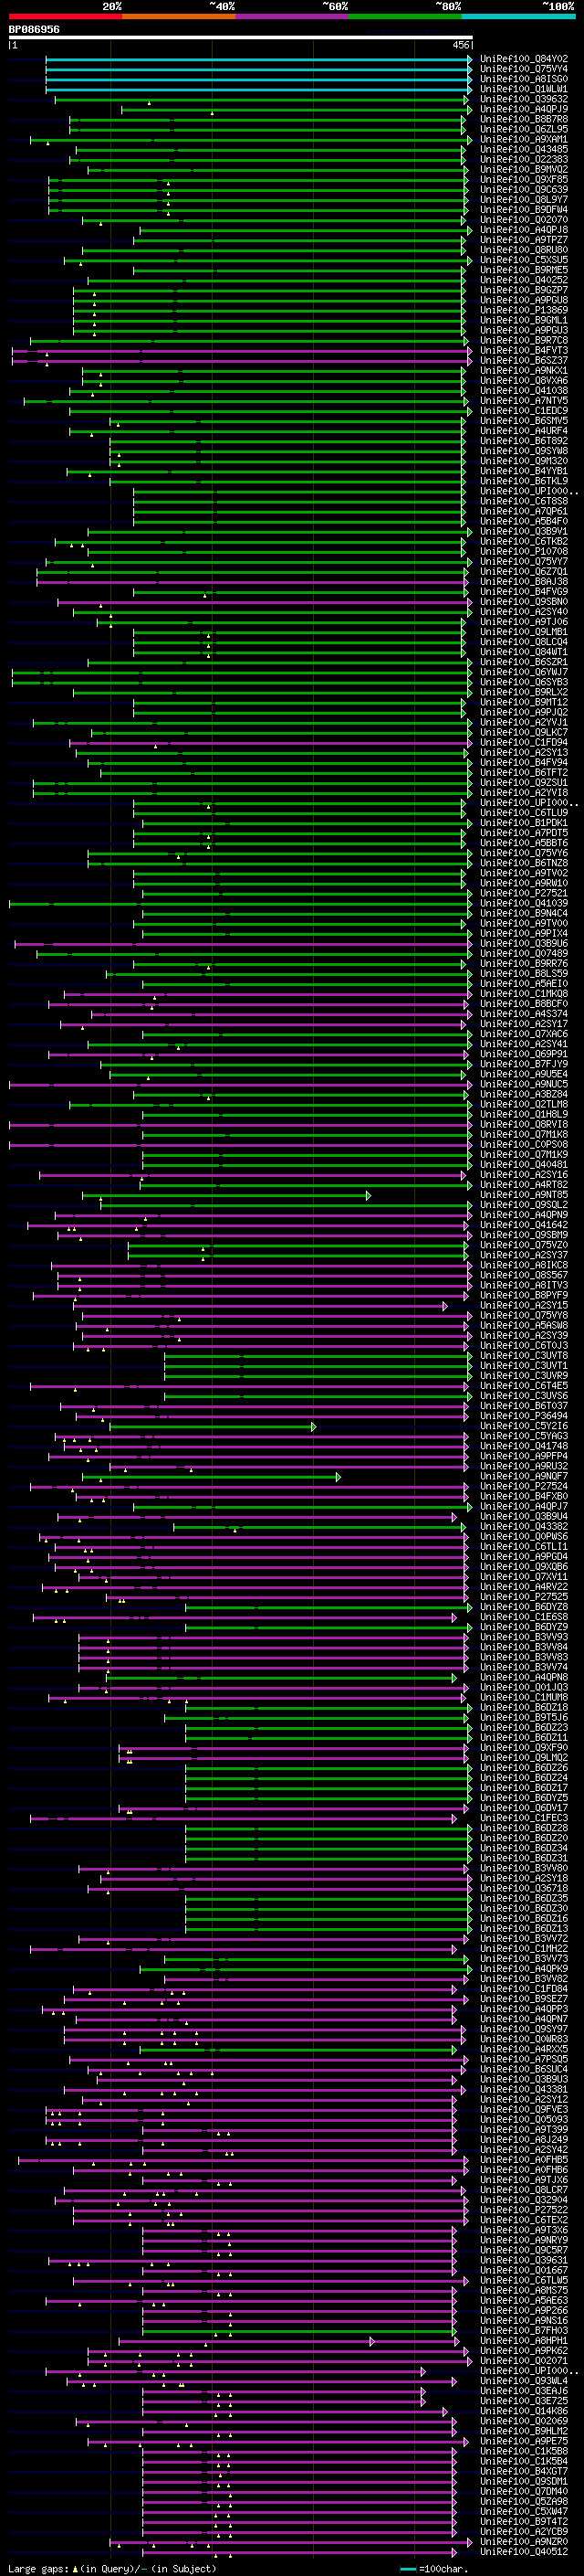This screenshot has height=2576, width=584.
Task: Select the UniRef100_C1E6S8 label
Action: tap(524, 1617)
